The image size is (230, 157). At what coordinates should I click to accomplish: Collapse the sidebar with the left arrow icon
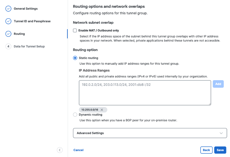60,150
